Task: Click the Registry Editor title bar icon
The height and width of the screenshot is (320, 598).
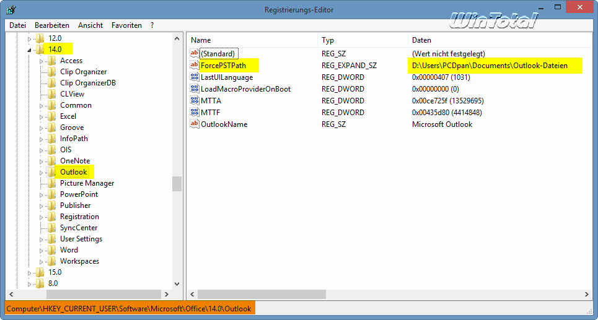Action: 11,10
